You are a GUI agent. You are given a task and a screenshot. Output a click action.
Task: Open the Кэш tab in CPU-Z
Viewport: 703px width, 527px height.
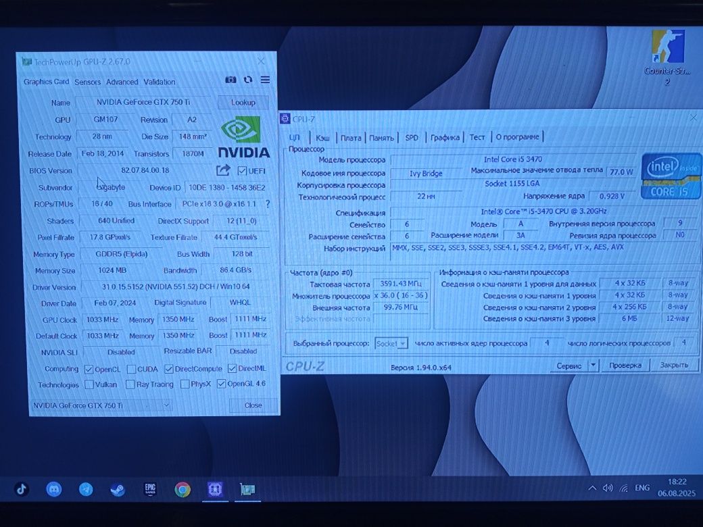(x=322, y=138)
